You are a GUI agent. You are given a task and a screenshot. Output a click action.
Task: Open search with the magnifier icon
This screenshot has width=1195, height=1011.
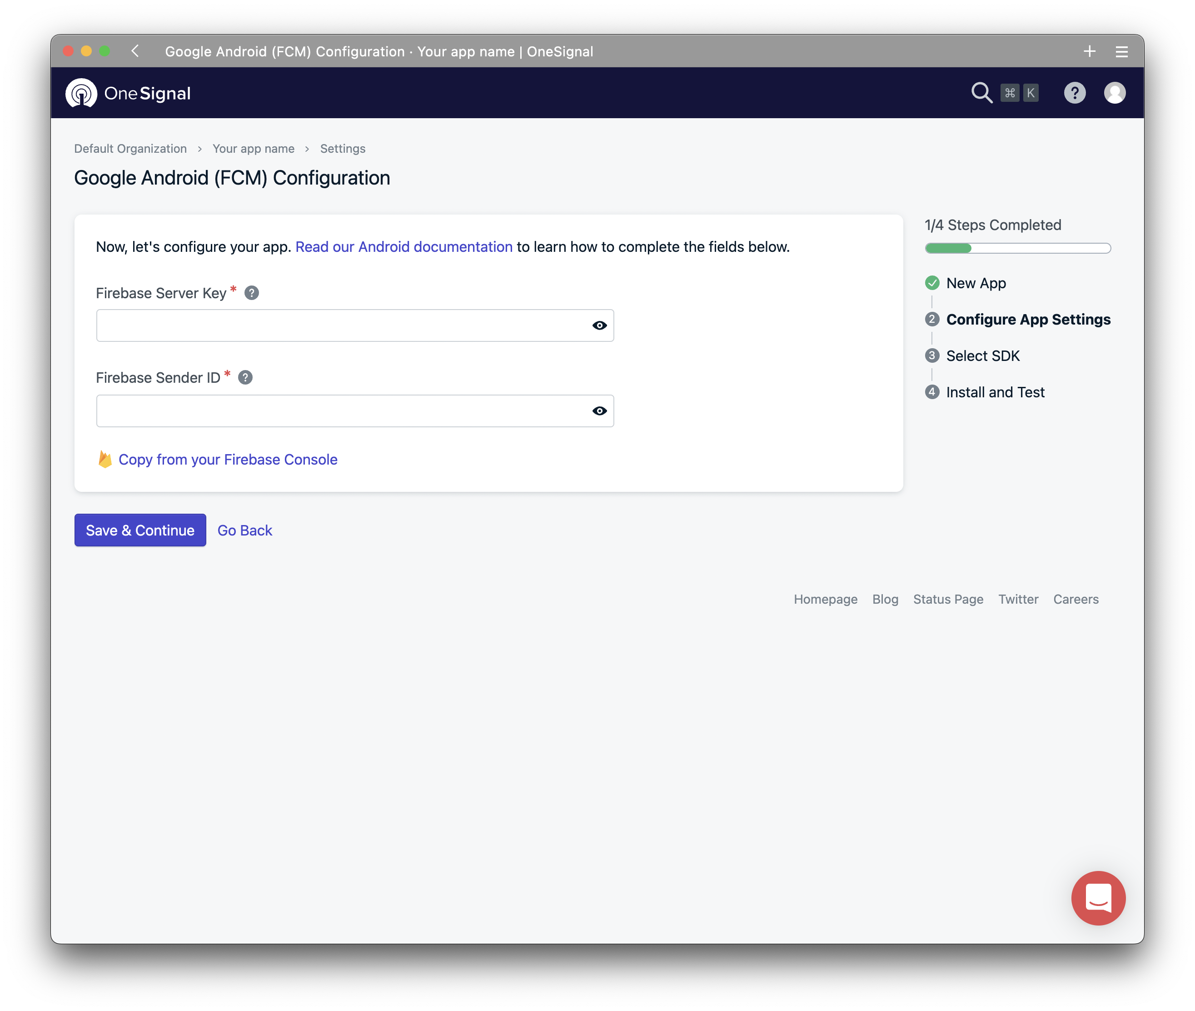pos(981,93)
